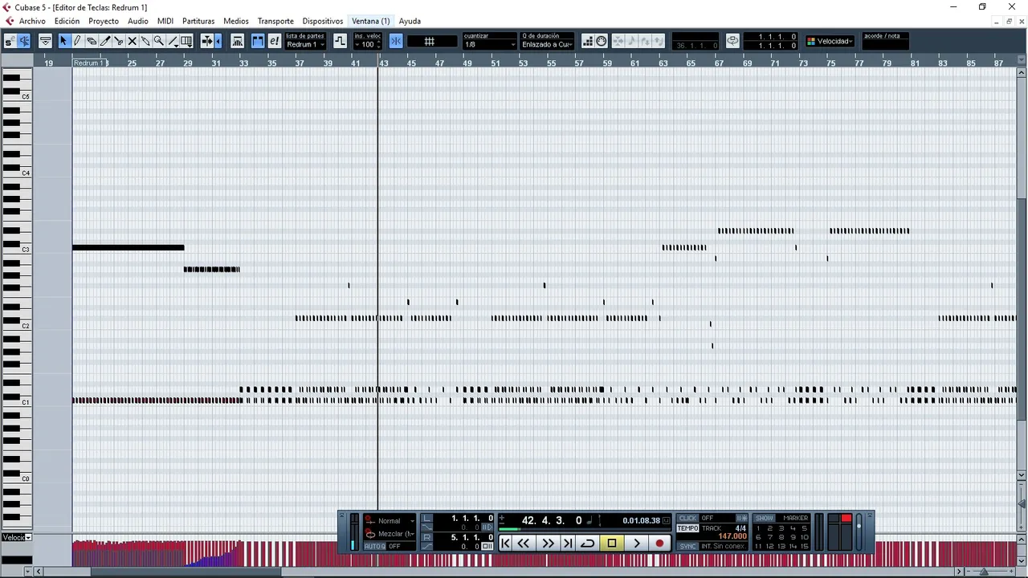
Task: Click the position display 42. 4. 3. 0
Action: [552, 520]
